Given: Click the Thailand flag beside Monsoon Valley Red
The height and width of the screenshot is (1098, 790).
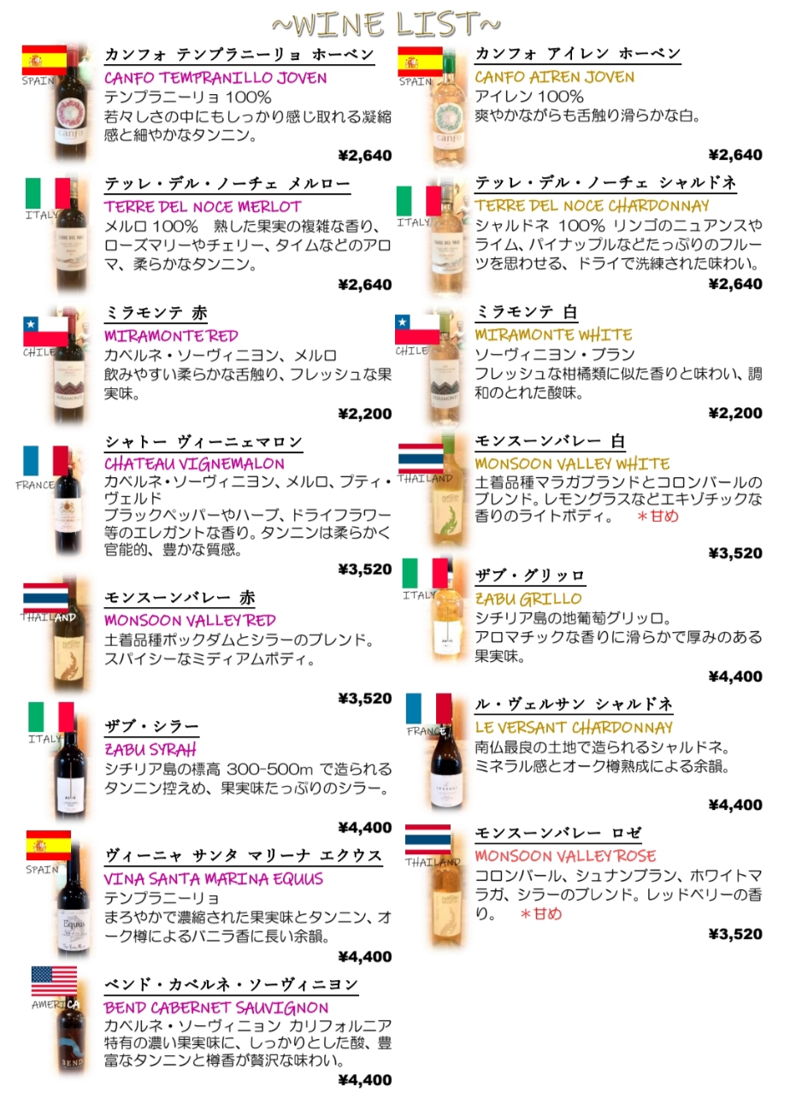Looking at the screenshot, I should [45, 596].
